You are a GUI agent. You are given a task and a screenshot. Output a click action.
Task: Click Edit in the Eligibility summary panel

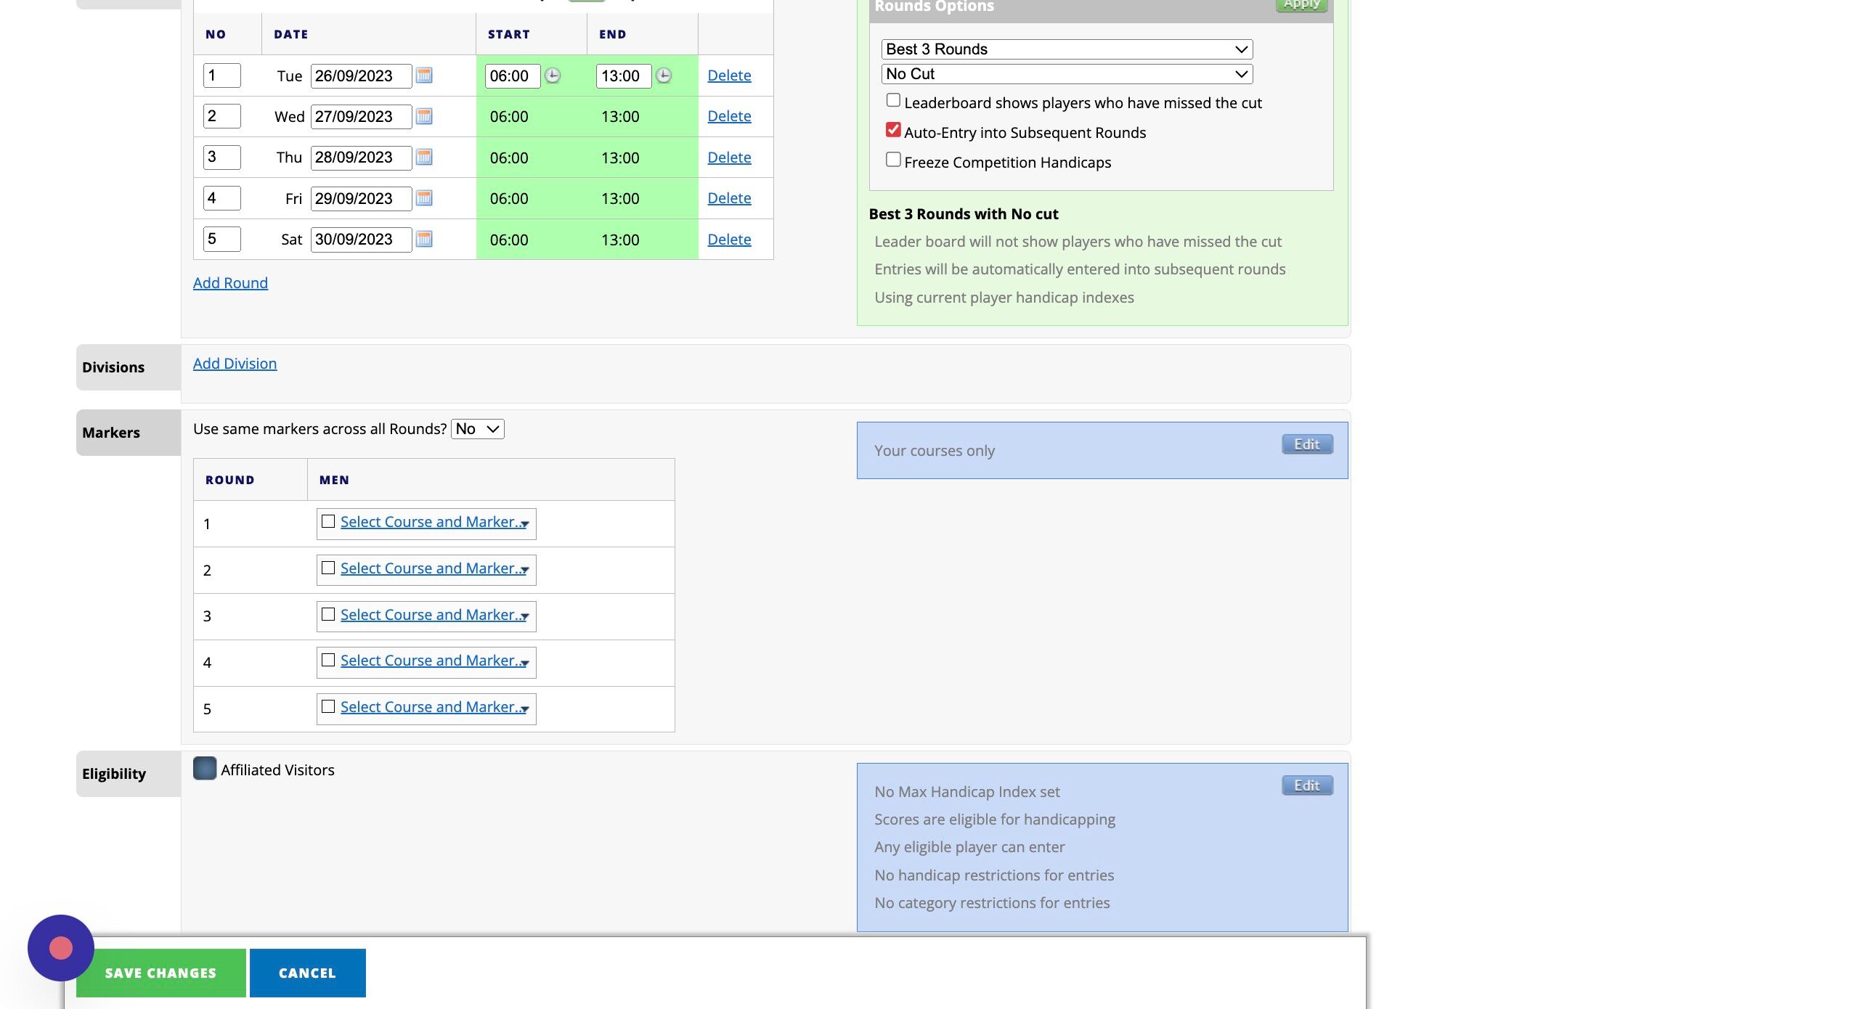tap(1306, 786)
